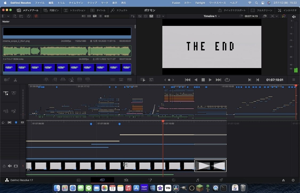The height and width of the screenshot is (193, 300).
Task: Select timeline viewer mode
Action: pyautogui.click(x=151, y=16)
